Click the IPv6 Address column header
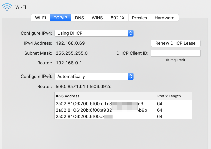 coord(105,96)
